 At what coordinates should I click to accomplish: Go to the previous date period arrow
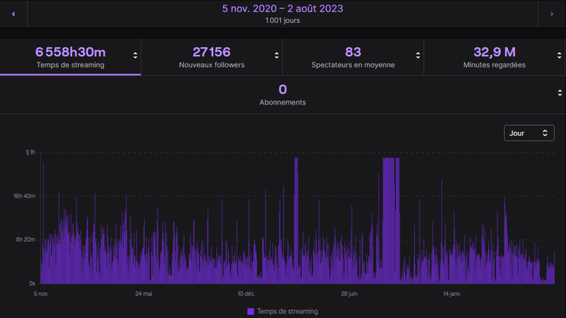coord(13,14)
